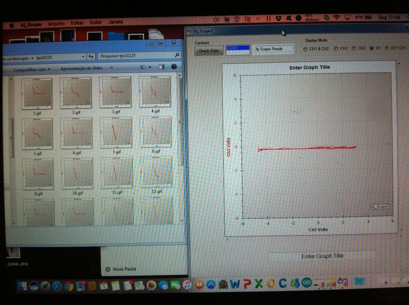
Task: Click the Explorer help icon
Action: [174, 67]
